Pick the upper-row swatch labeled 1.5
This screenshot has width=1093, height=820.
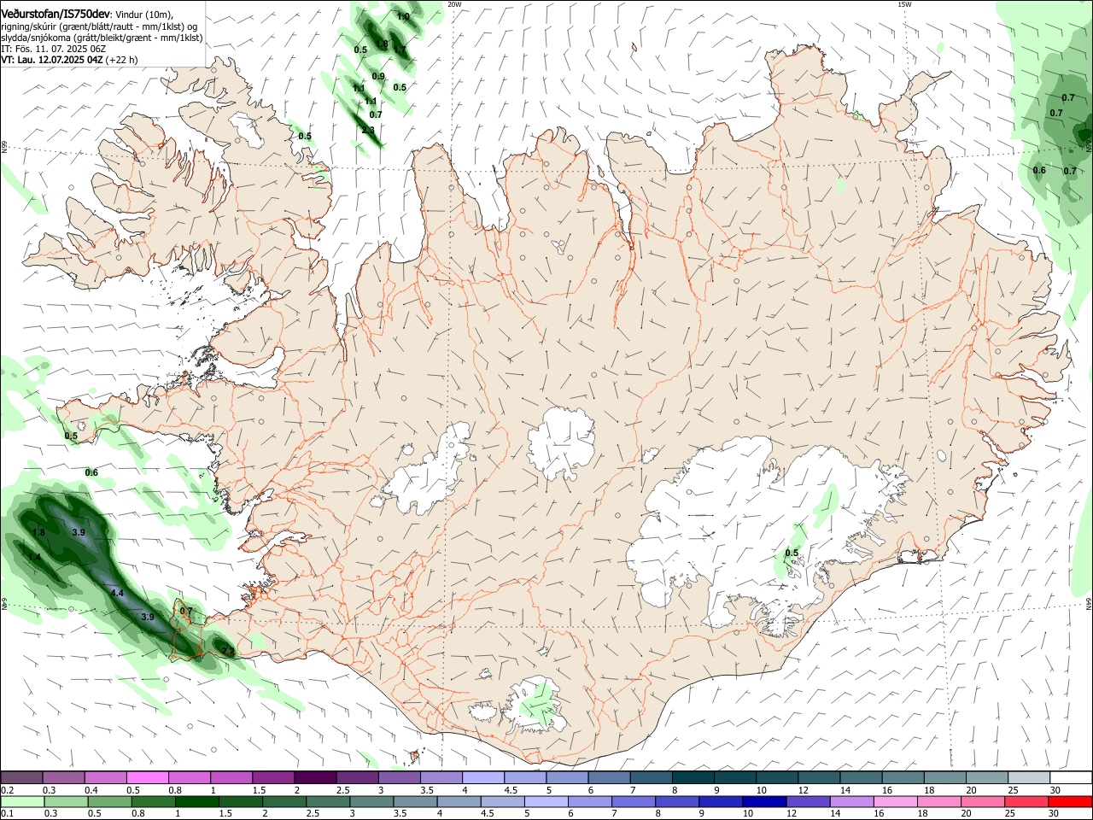273,777
